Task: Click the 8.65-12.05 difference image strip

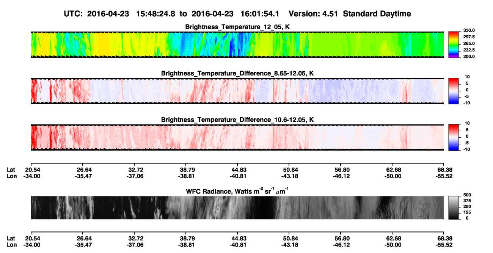Action: [x=237, y=91]
